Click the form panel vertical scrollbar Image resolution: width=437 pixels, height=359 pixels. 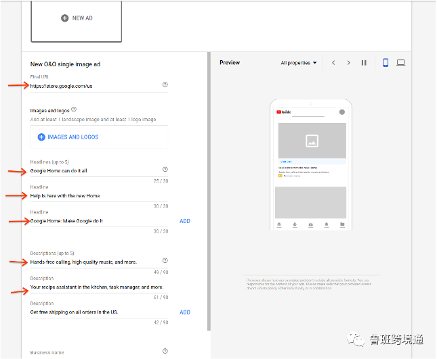(x=209, y=191)
